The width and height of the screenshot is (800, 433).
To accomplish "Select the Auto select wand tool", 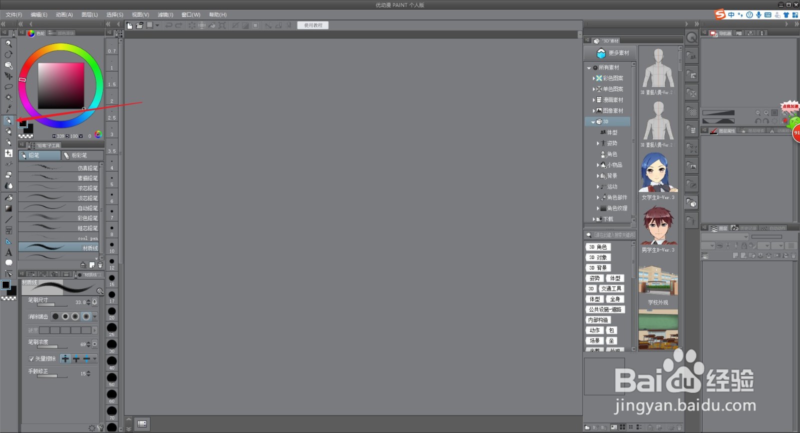I will (8, 97).
